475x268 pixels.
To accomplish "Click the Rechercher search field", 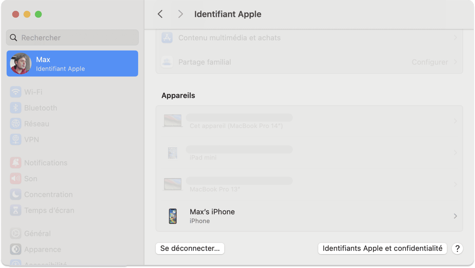I will (72, 38).
